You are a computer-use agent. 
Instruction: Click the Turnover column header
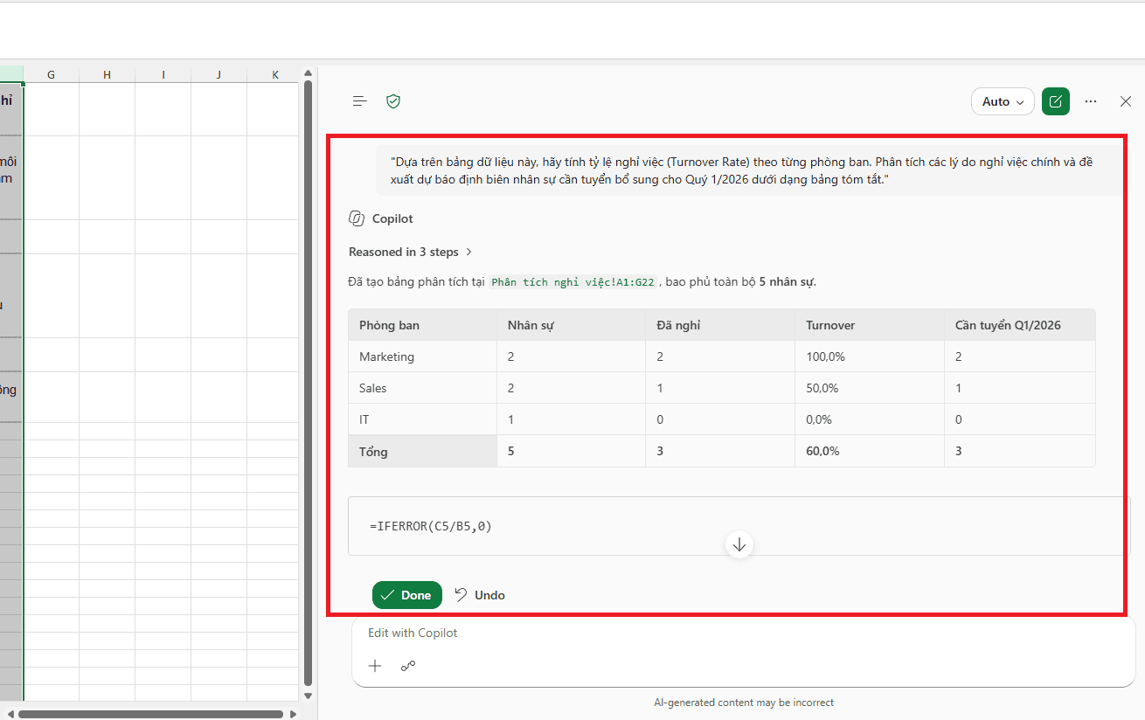click(869, 325)
